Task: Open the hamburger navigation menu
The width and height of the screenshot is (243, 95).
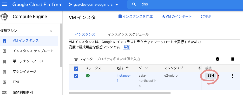Action: pyautogui.click(x=4, y=4)
